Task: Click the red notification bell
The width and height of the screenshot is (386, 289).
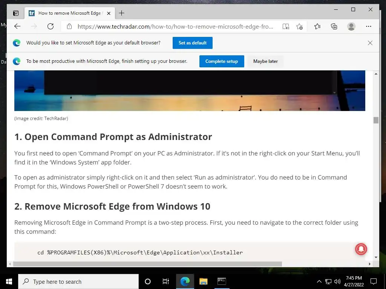Action: tap(361, 249)
